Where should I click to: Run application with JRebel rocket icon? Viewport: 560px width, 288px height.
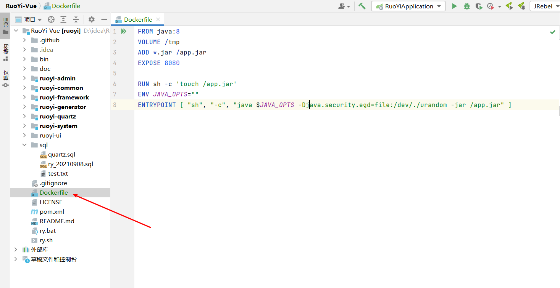tap(510, 6)
